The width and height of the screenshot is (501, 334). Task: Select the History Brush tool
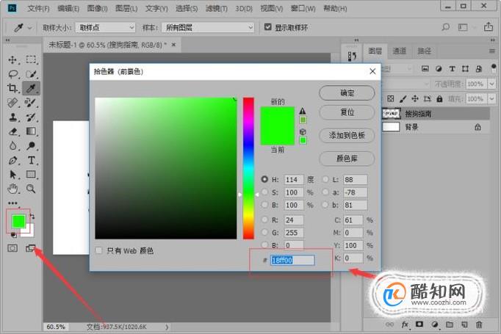(31, 117)
